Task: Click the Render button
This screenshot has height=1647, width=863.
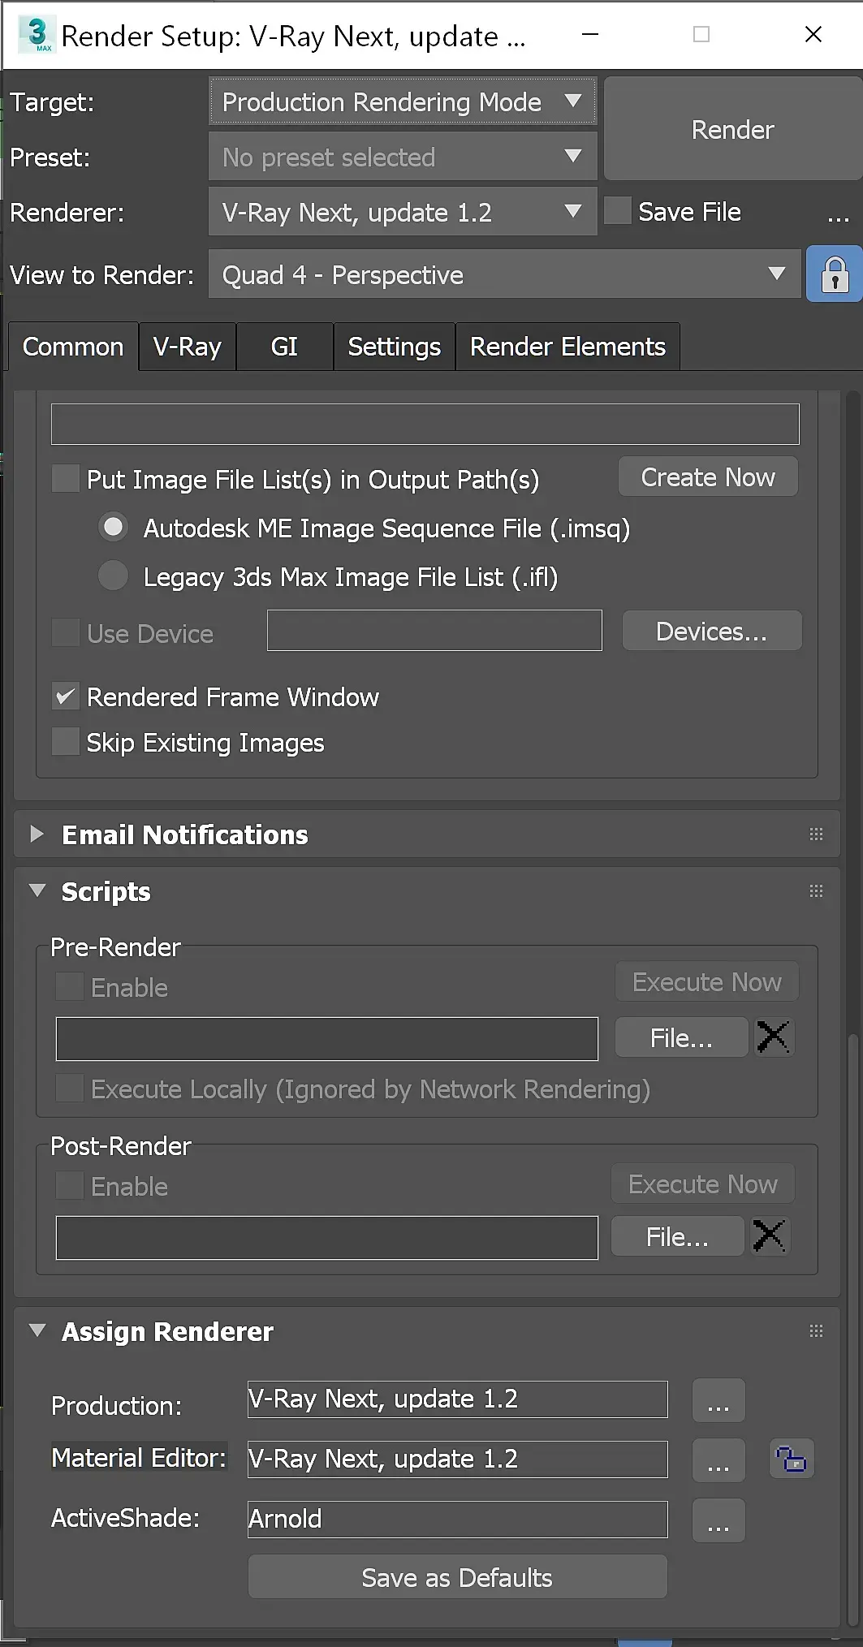Action: (x=732, y=130)
